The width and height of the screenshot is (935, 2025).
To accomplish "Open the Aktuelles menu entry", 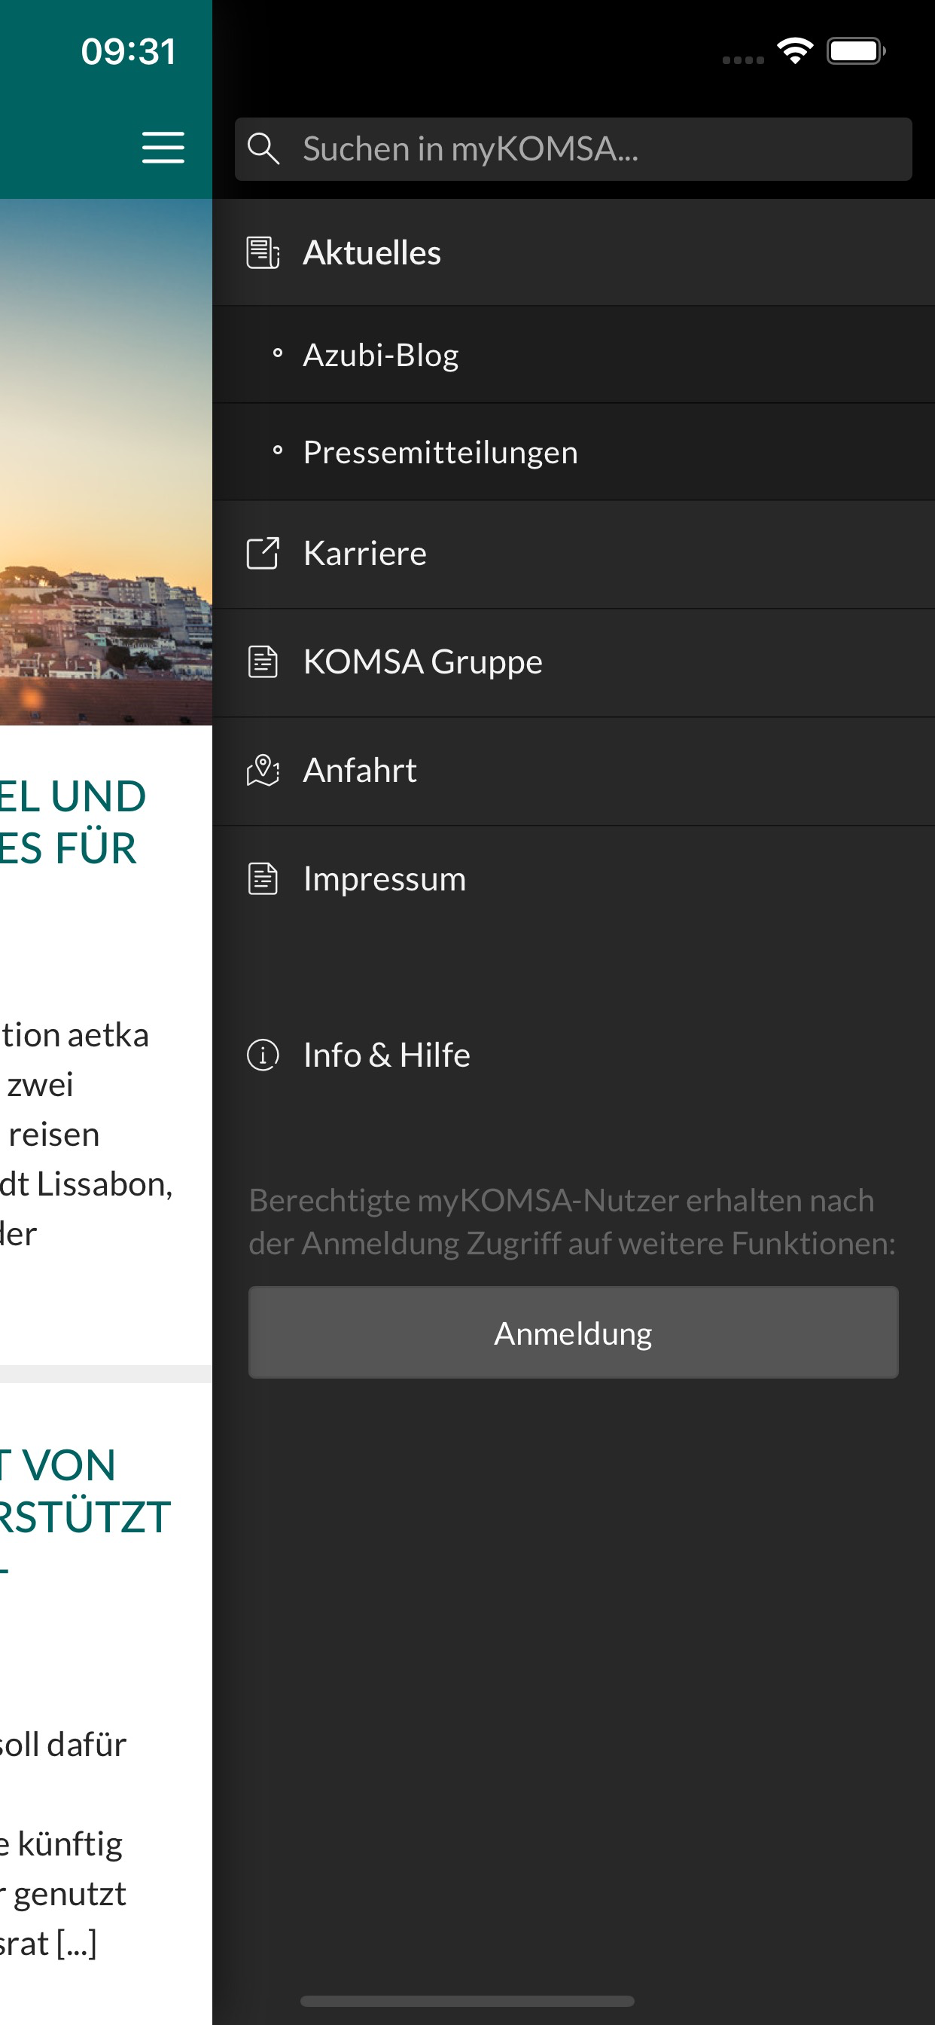I will 574,252.
